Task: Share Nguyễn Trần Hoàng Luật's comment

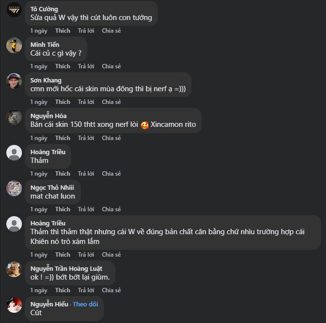Action: (111, 290)
